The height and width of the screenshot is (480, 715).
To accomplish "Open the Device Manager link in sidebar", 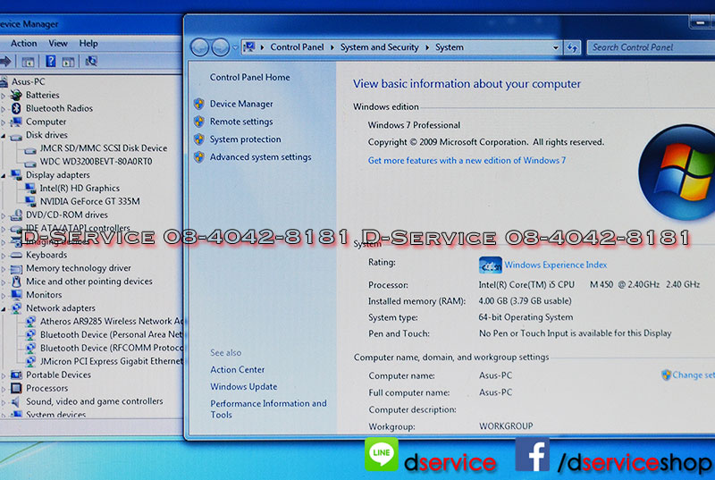I will pos(241,104).
